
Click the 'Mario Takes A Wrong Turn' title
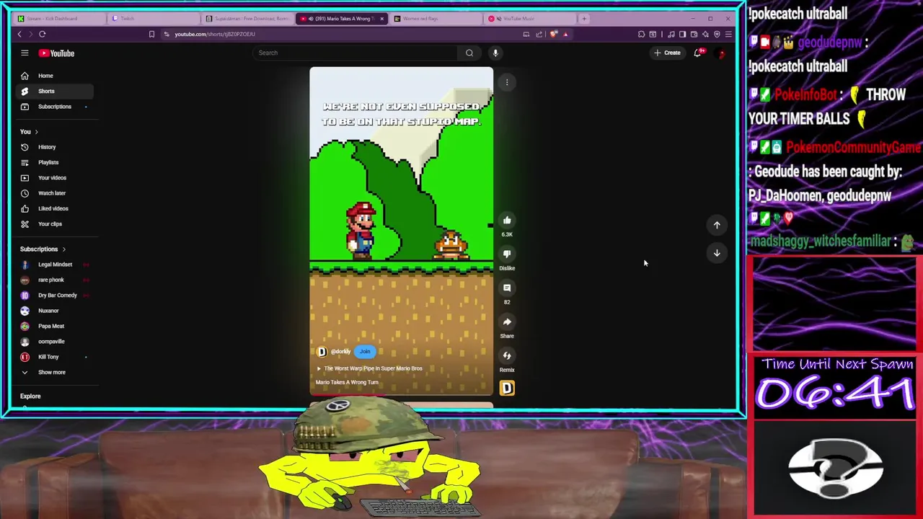(347, 383)
